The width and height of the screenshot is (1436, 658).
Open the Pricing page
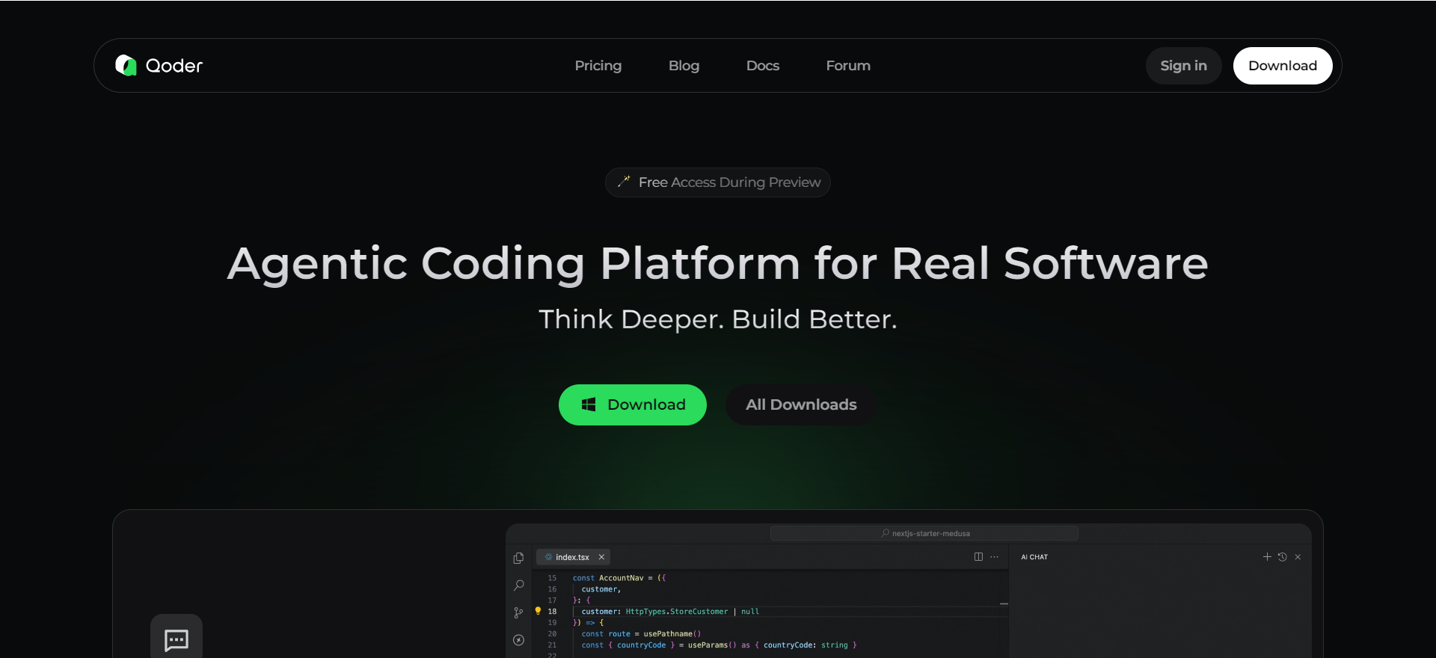[598, 66]
